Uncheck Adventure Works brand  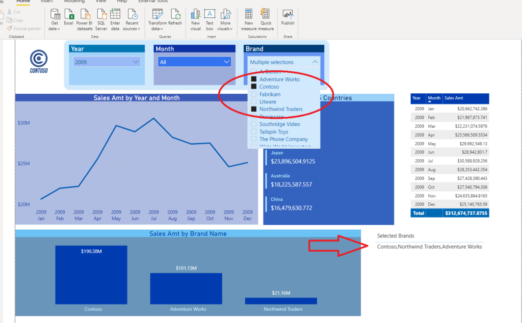[254, 79]
